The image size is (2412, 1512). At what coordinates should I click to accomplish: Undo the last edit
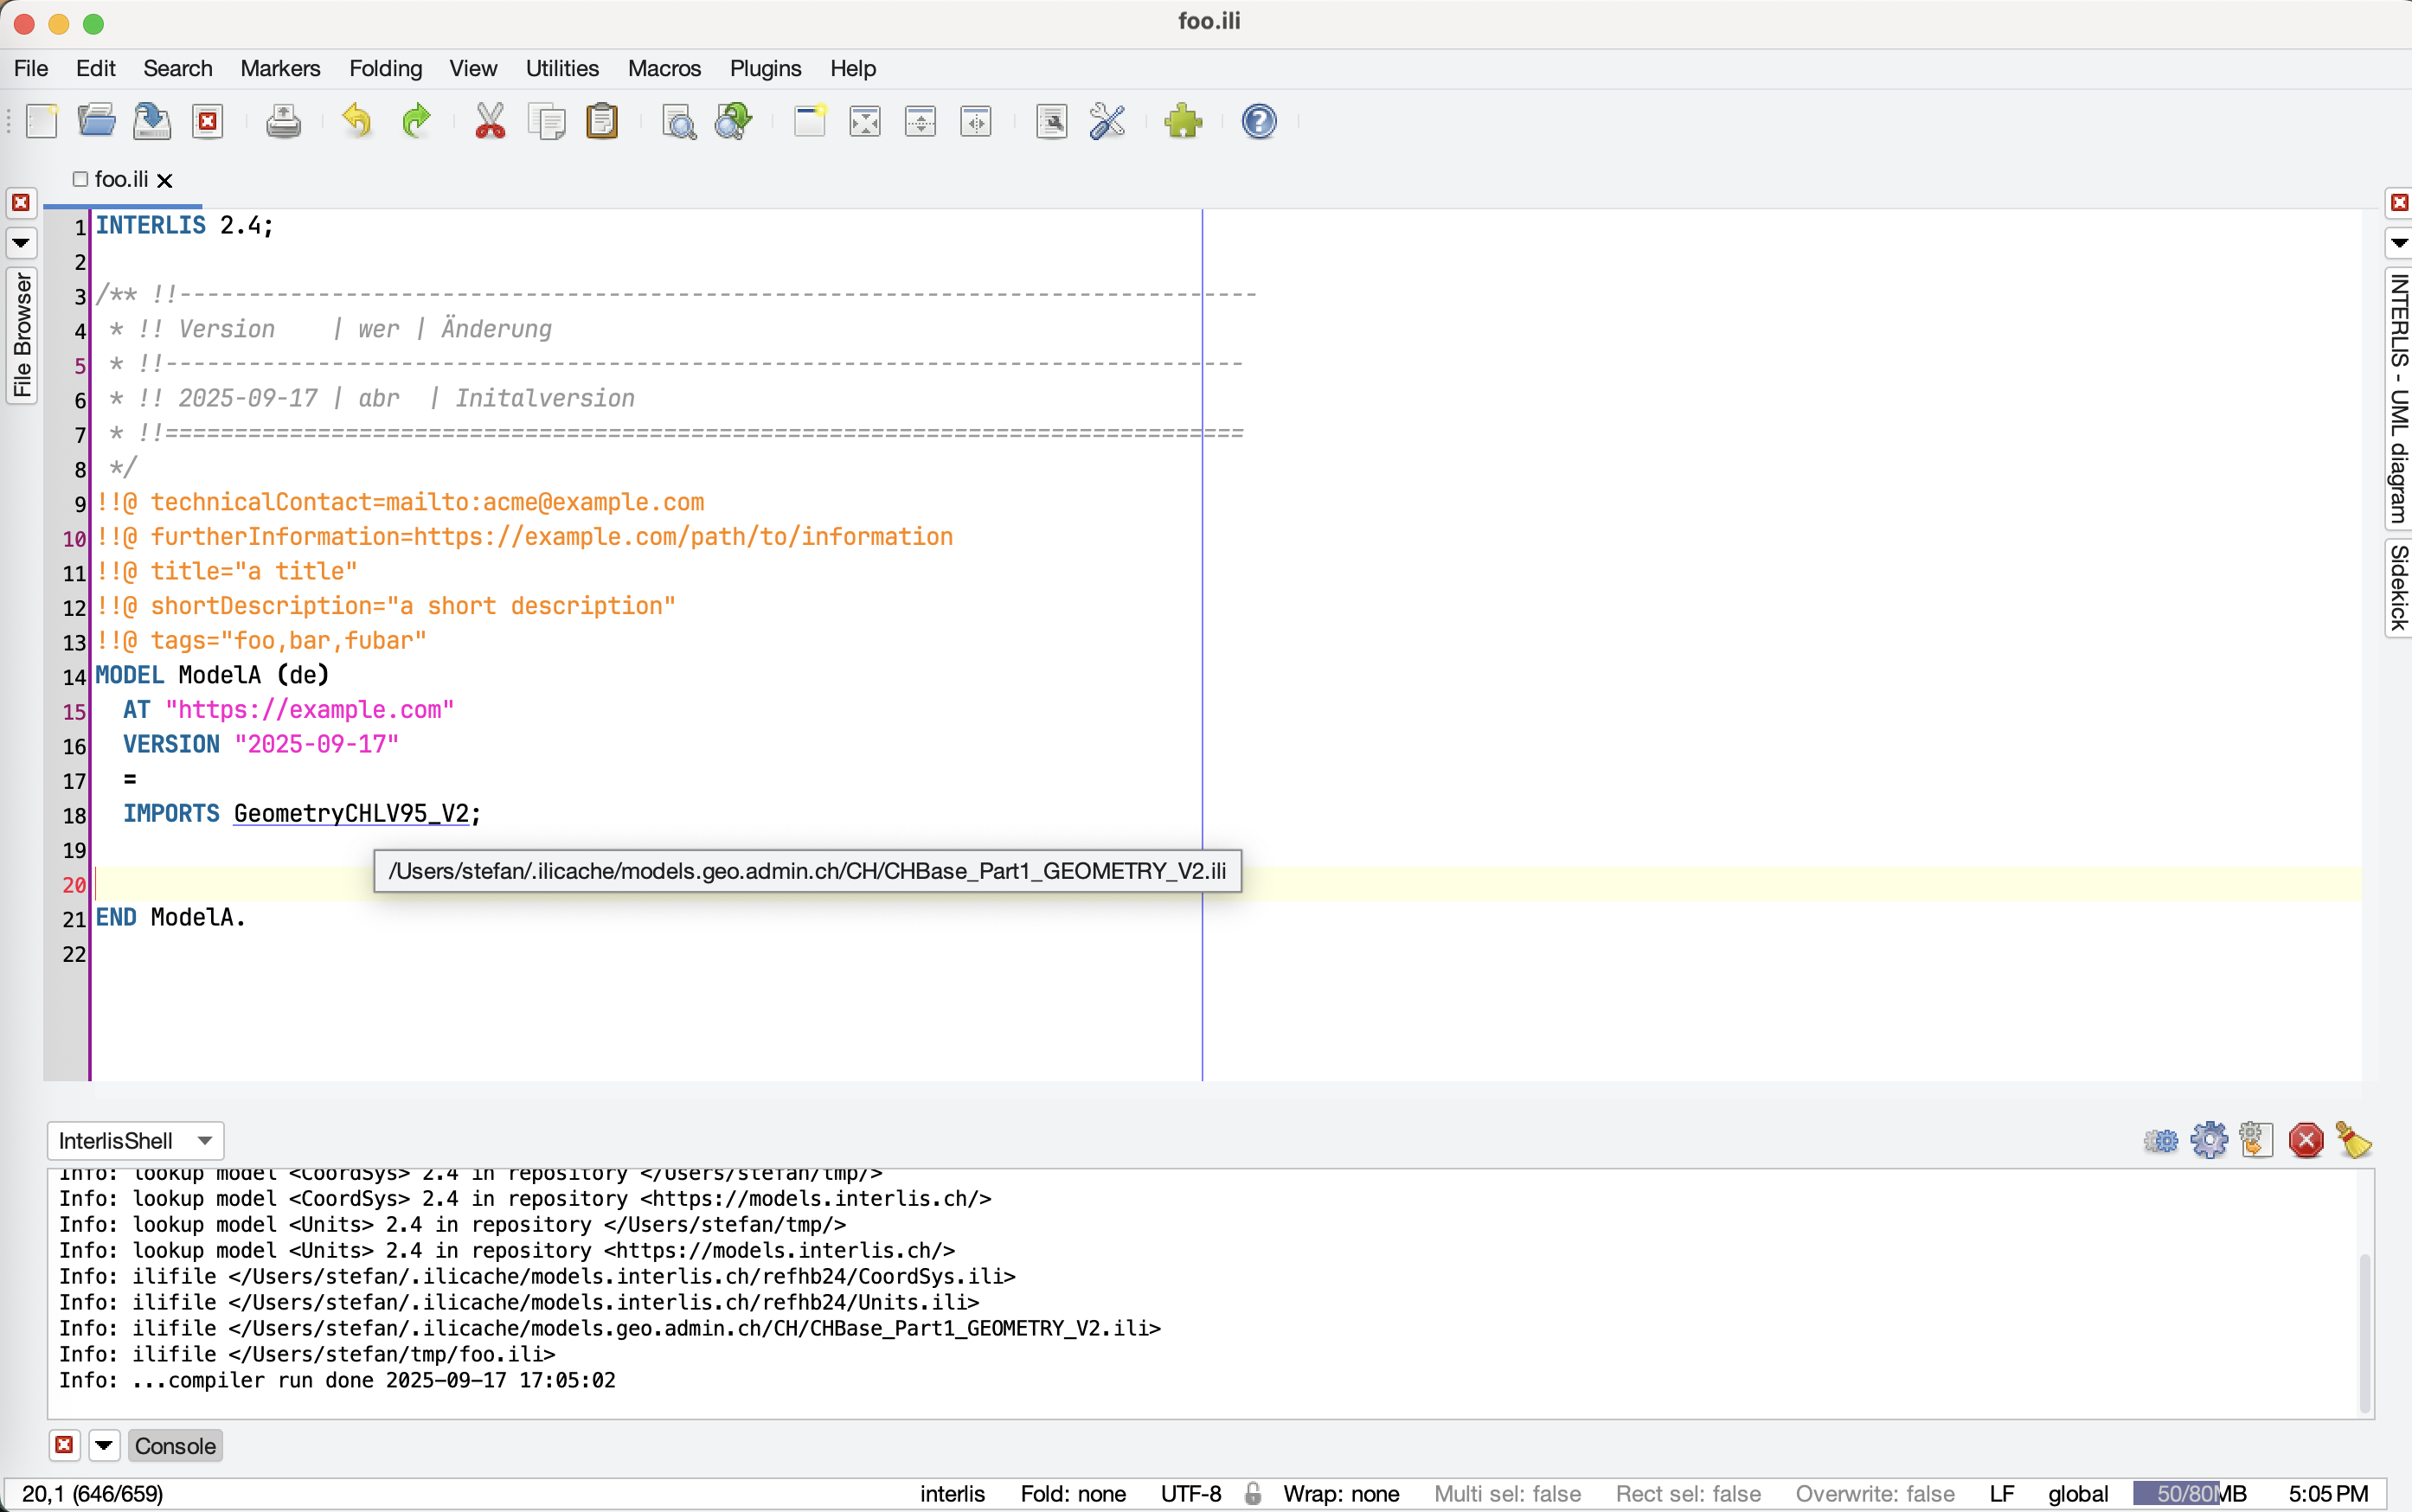pos(357,122)
